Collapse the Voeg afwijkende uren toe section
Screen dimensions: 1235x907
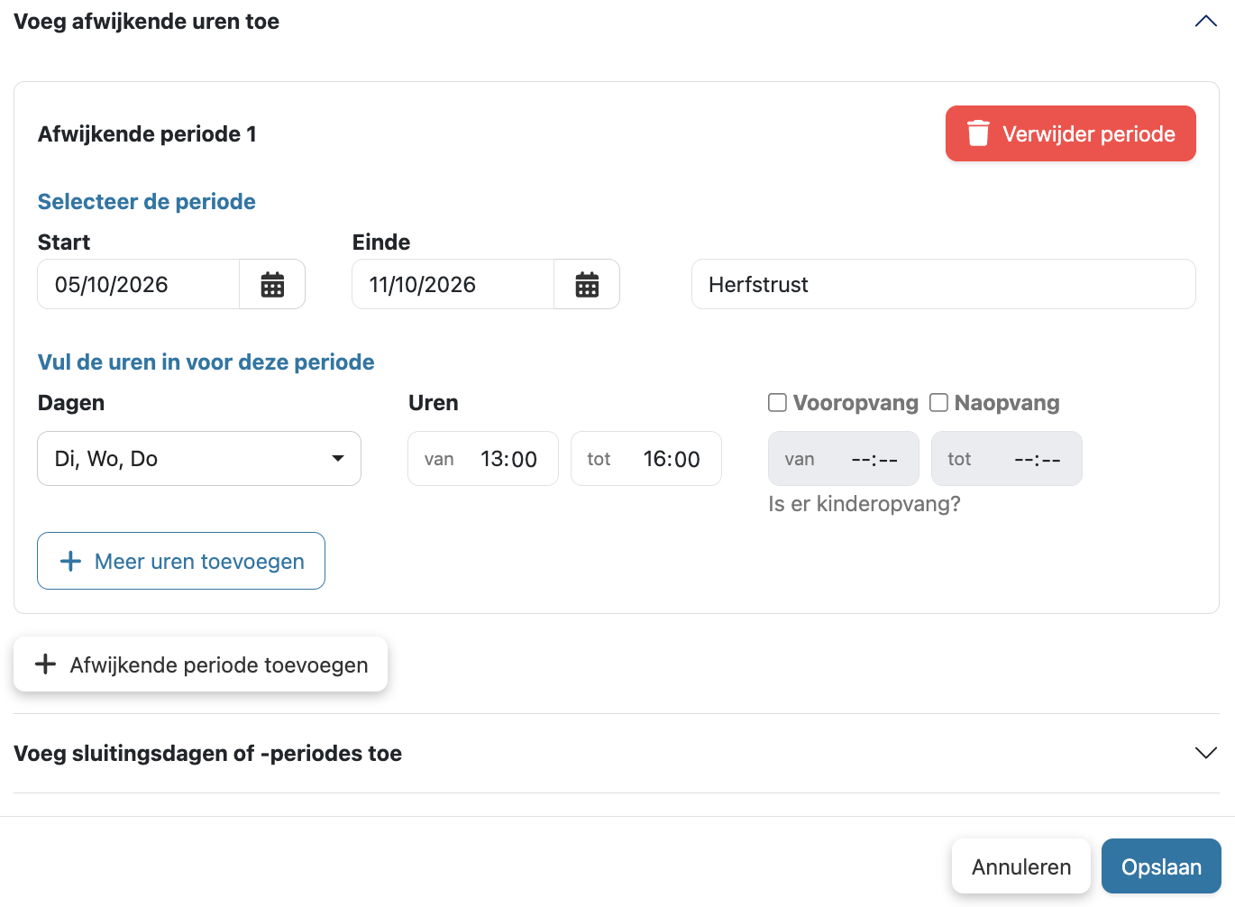[x=1205, y=21]
